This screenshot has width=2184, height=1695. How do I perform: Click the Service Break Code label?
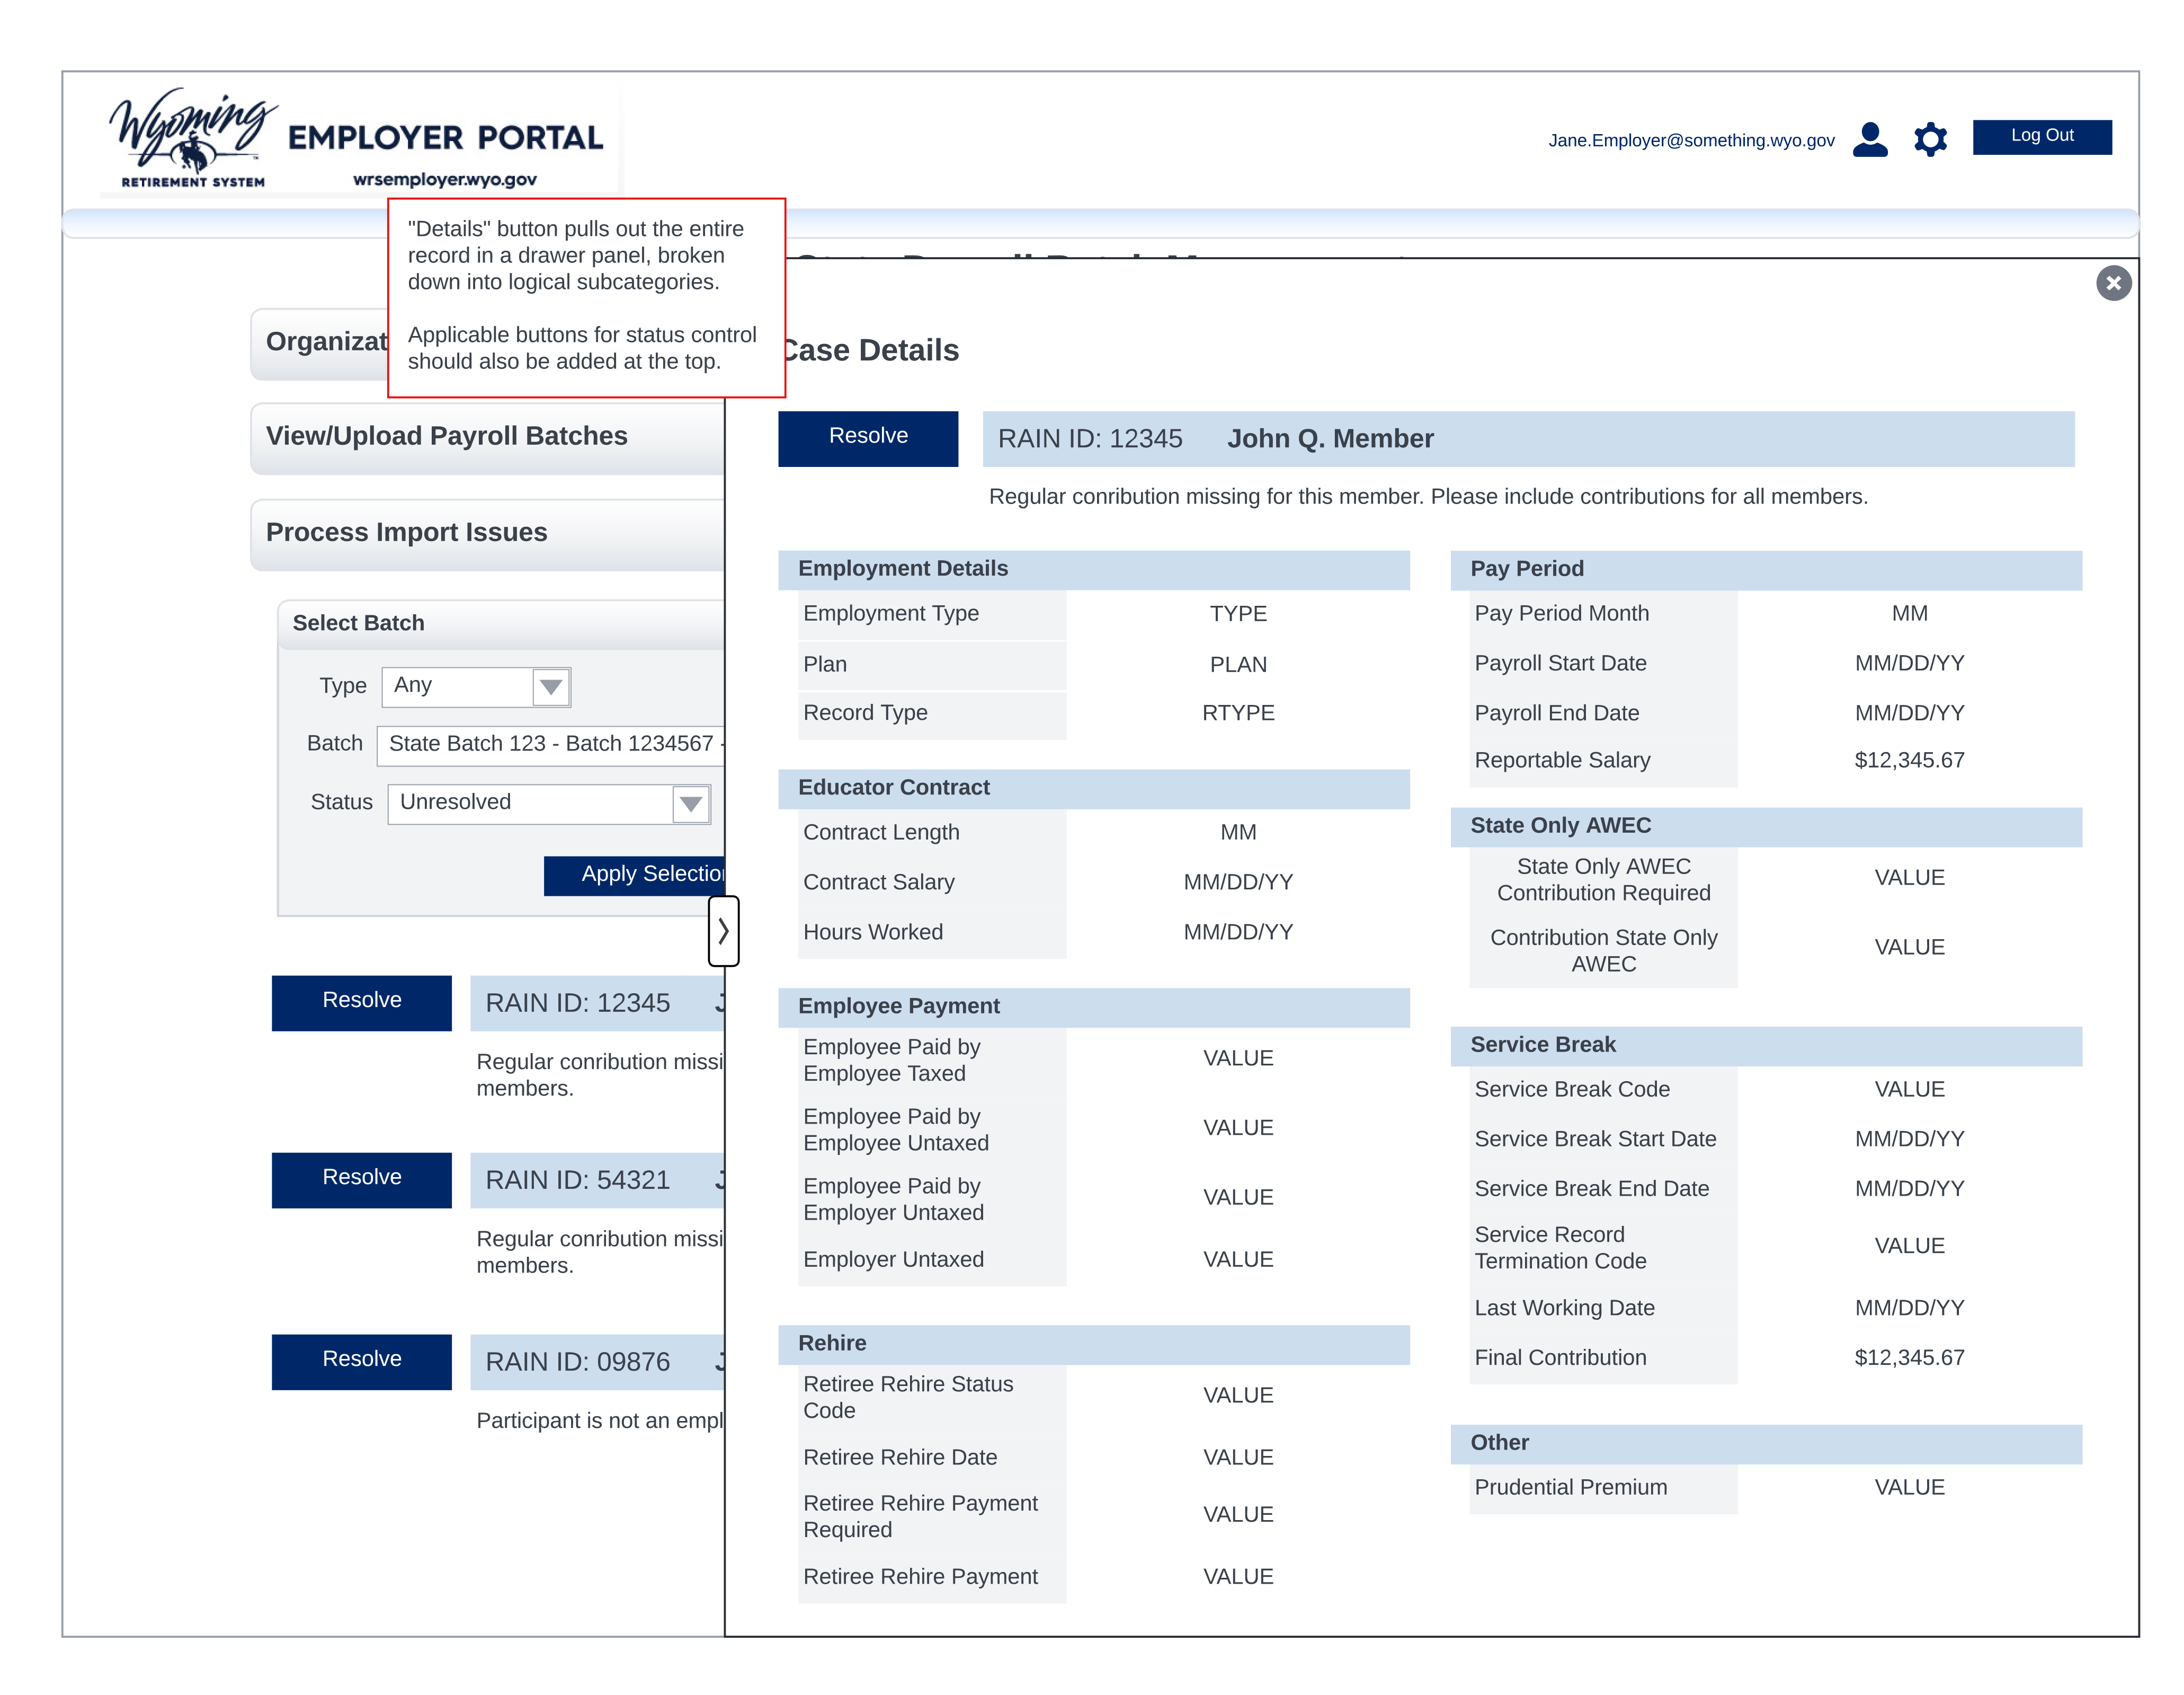1571,1090
